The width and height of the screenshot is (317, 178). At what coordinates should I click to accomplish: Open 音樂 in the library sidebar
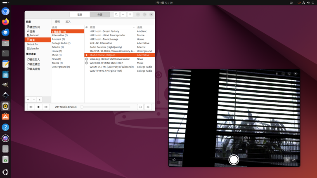[38, 31]
